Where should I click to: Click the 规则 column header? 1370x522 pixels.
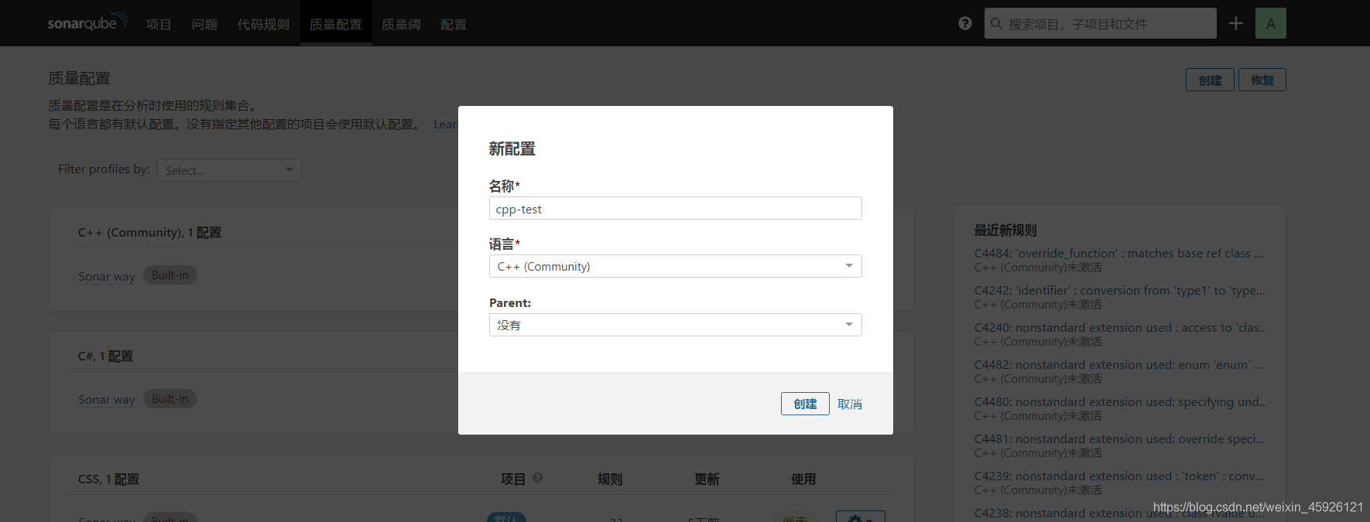tap(610, 479)
